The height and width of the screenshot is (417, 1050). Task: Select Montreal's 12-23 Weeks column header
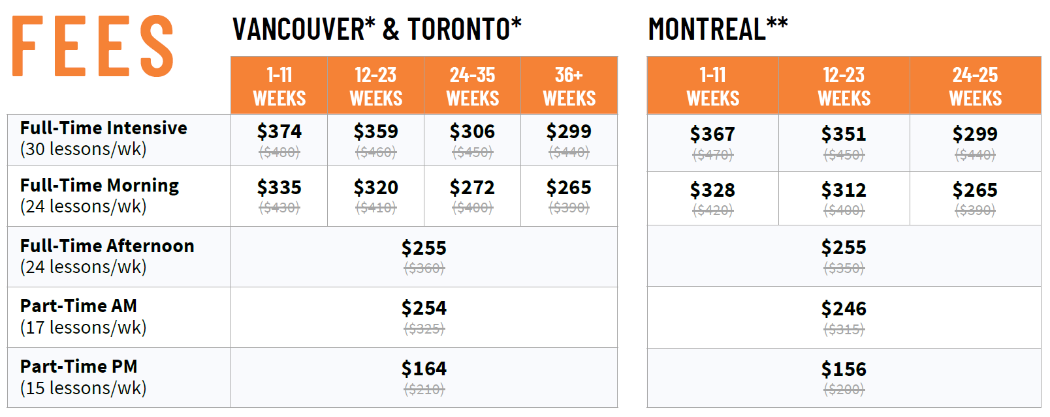(844, 86)
